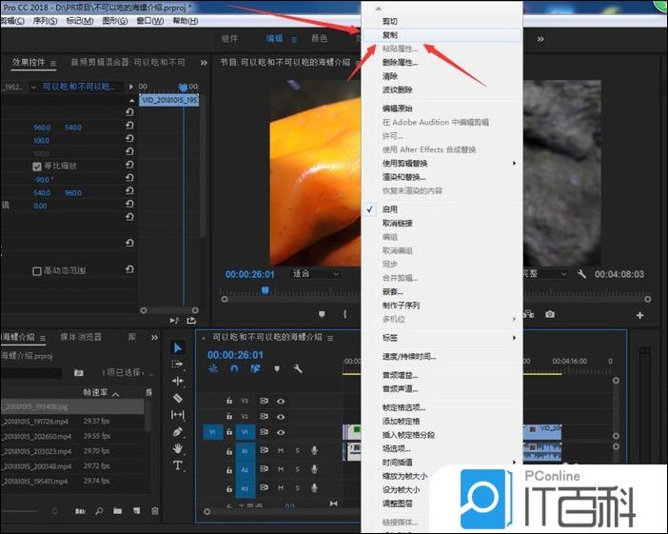Screen dimensions: 668x534
Task: Click trash icon in project panel
Action: point(155,510)
